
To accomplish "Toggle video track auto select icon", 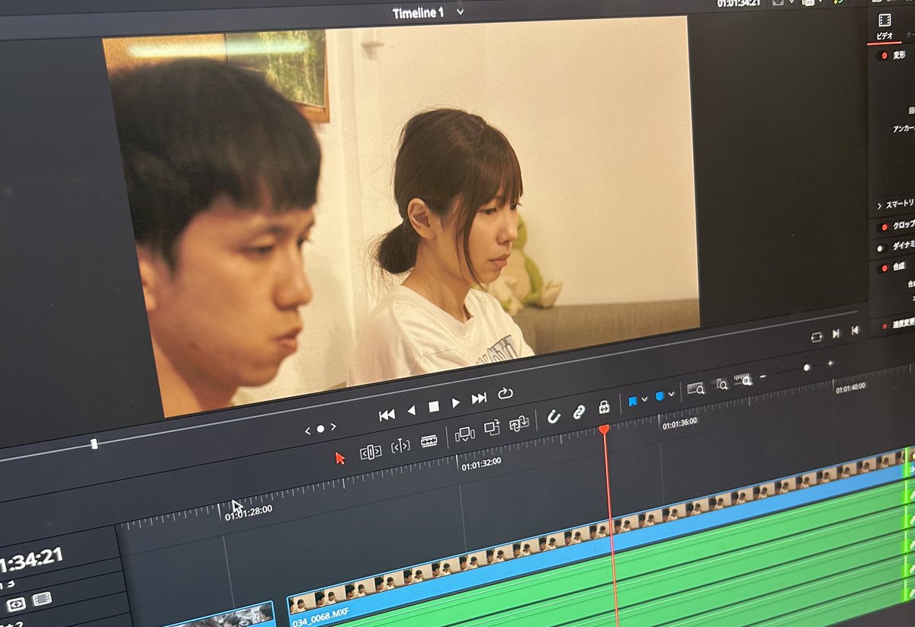I will (x=16, y=603).
